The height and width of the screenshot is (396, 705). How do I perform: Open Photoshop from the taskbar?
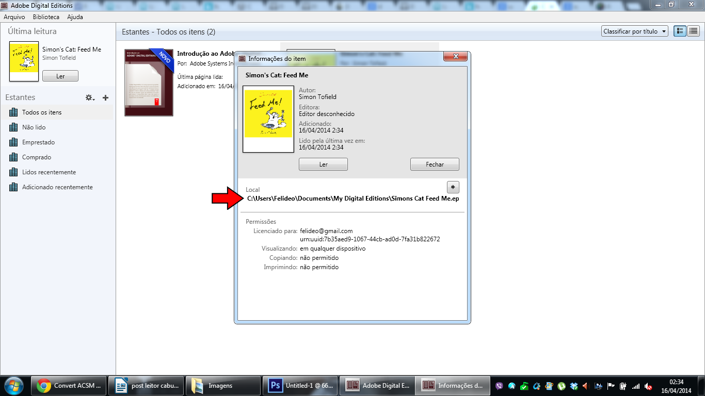pyautogui.click(x=299, y=385)
